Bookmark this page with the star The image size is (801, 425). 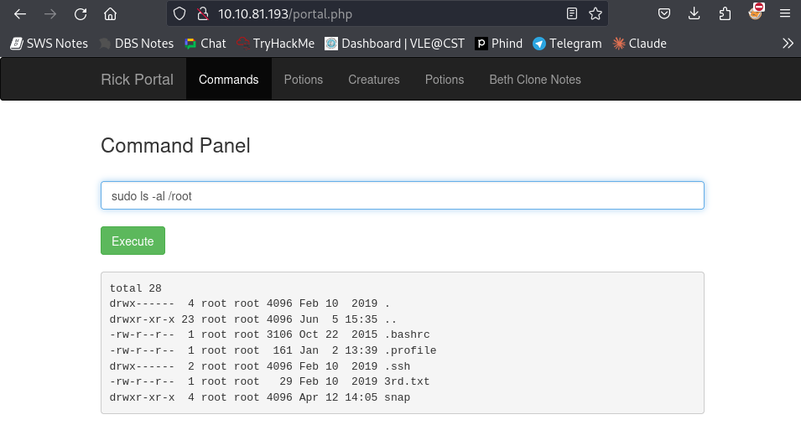(596, 13)
